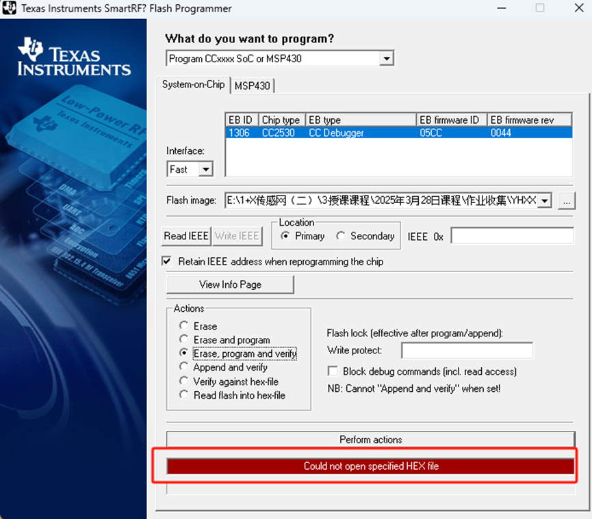Image resolution: width=592 pixels, height=519 pixels.
Task: Browse for flash image with ellipsis button
Action: click(565, 201)
